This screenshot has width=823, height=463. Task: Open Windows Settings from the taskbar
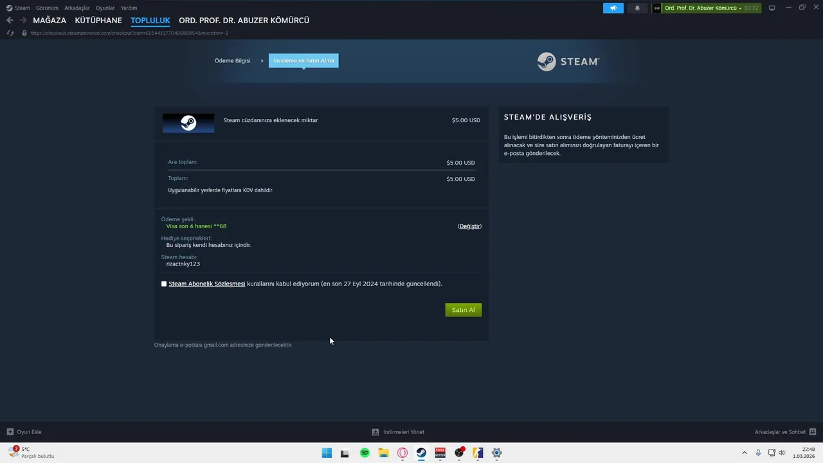[496, 453]
